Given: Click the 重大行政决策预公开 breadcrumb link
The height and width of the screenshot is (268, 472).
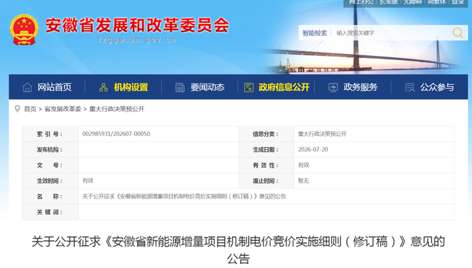Looking at the screenshot, I should pos(117,109).
